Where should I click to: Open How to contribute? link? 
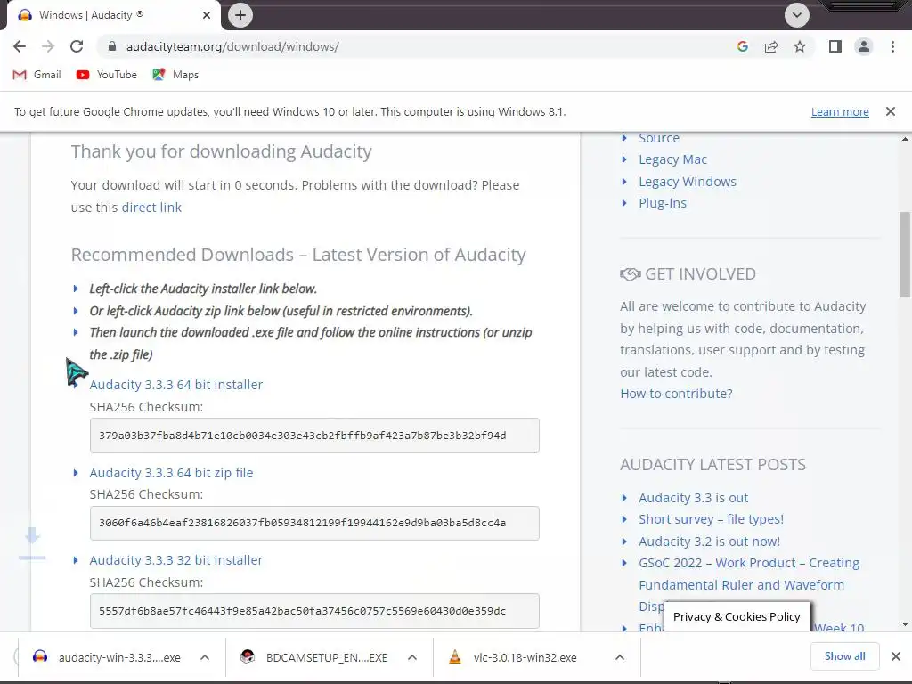pyautogui.click(x=677, y=394)
